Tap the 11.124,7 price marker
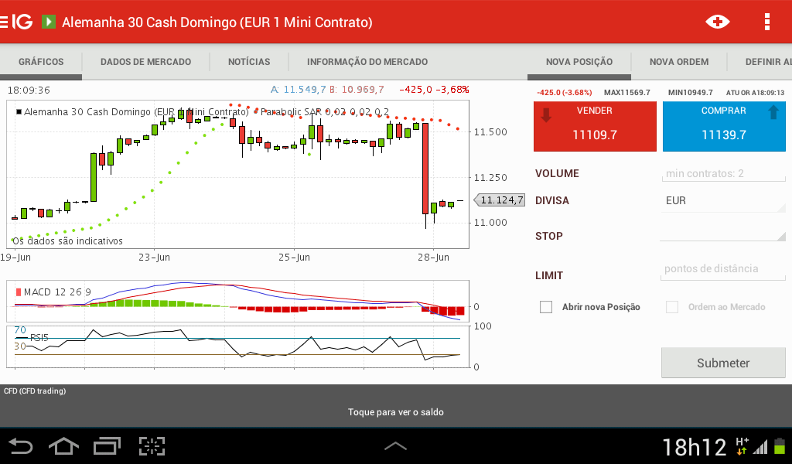Screen dimensions: 792x464 499,200
